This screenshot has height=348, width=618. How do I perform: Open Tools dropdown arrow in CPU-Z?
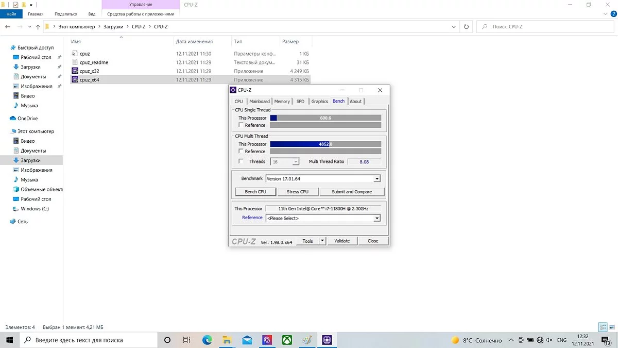pos(322,241)
